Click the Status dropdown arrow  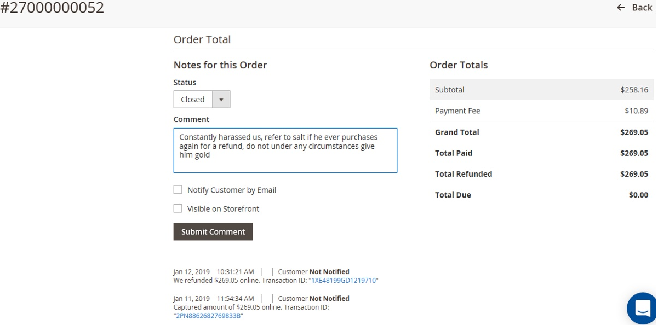(221, 100)
